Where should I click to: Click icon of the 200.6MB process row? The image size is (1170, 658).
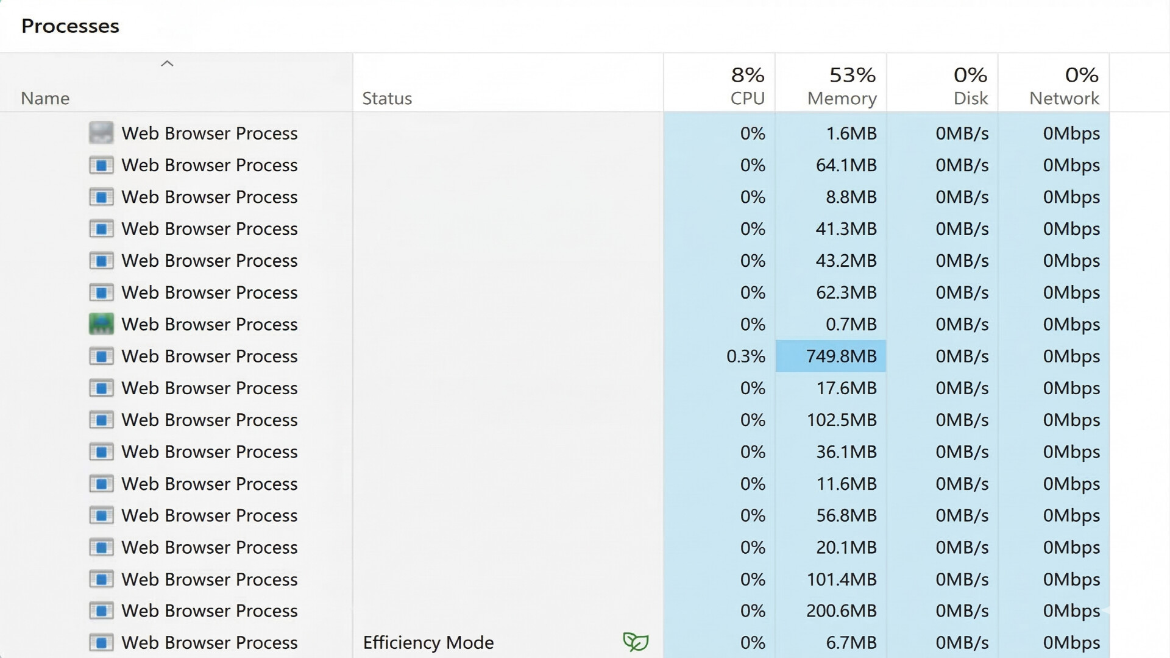click(101, 610)
